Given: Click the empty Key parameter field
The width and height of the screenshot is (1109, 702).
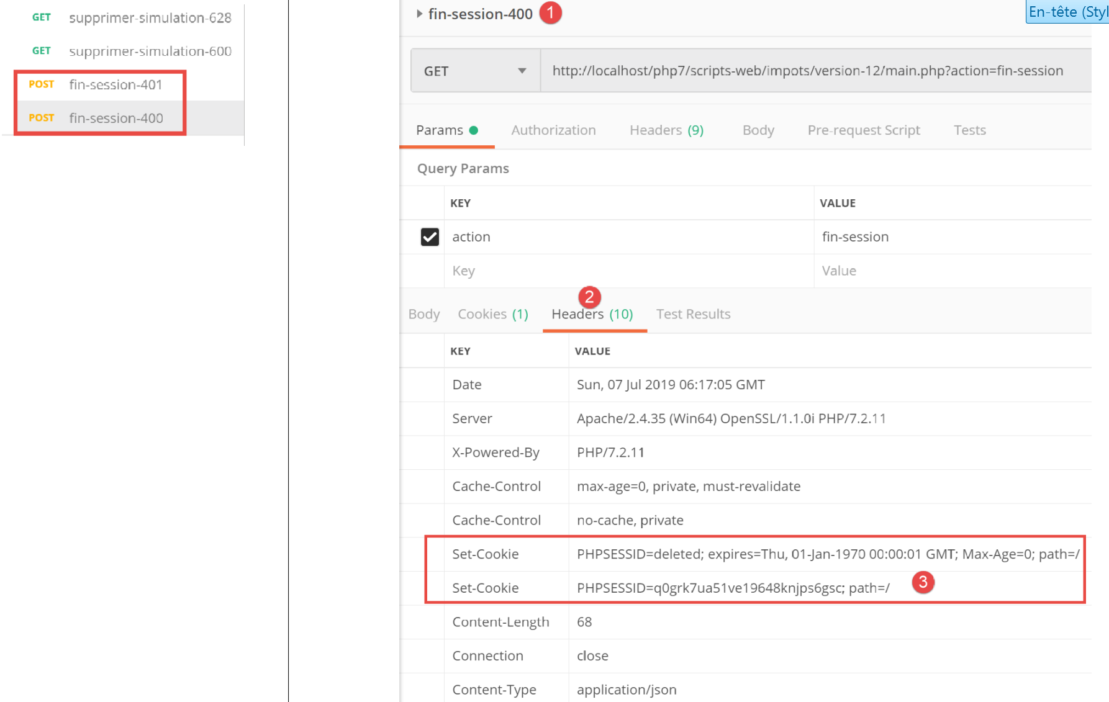Looking at the screenshot, I should 627,271.
